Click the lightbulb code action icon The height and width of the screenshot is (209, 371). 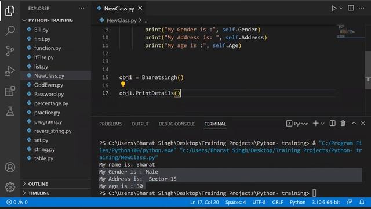123,84
